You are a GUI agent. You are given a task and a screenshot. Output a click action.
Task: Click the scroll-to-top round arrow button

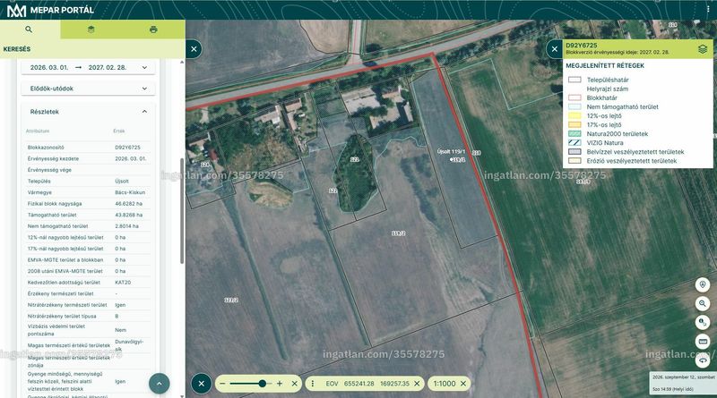160,384
